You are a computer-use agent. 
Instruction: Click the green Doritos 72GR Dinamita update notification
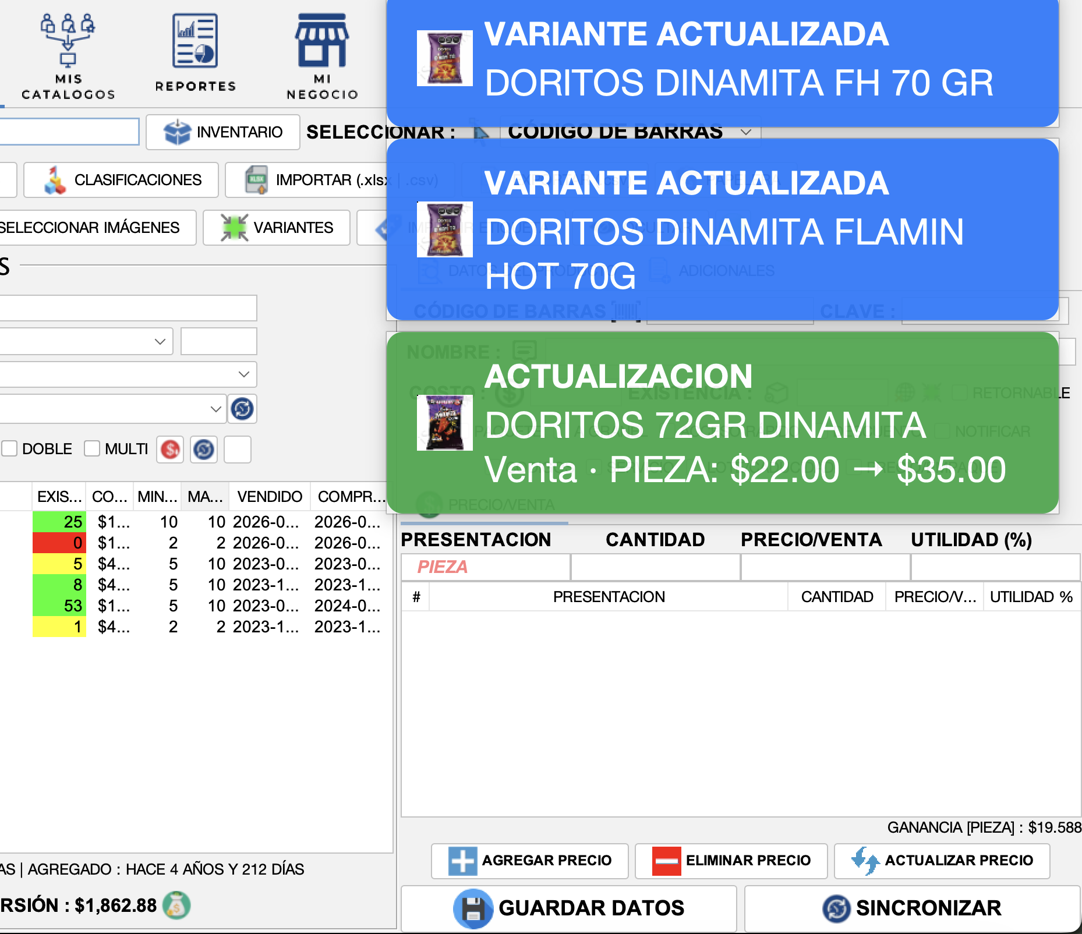[x=723, y=423]
